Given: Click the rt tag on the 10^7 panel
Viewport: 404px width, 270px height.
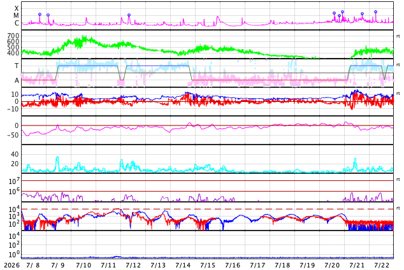Looking at the screenshot, I should pyautogui.click(x=398, y=179).
